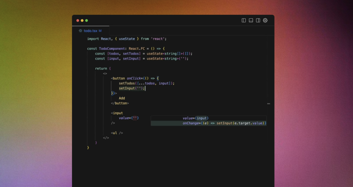Select the todo.tsx editor tab
This screenshot has height=187, width=353.
90,31
